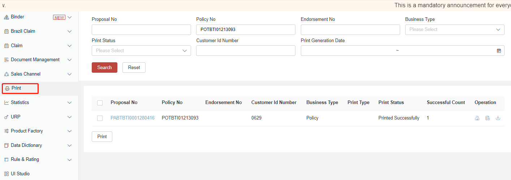Open the Document Management menu
Screen dimensions: 511x180
coord(35,60)
